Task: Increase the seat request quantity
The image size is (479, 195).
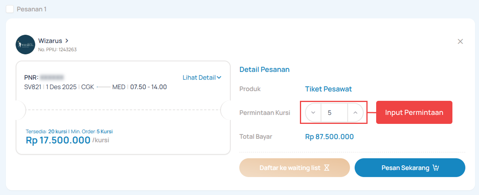Action: tap(355, 113)
